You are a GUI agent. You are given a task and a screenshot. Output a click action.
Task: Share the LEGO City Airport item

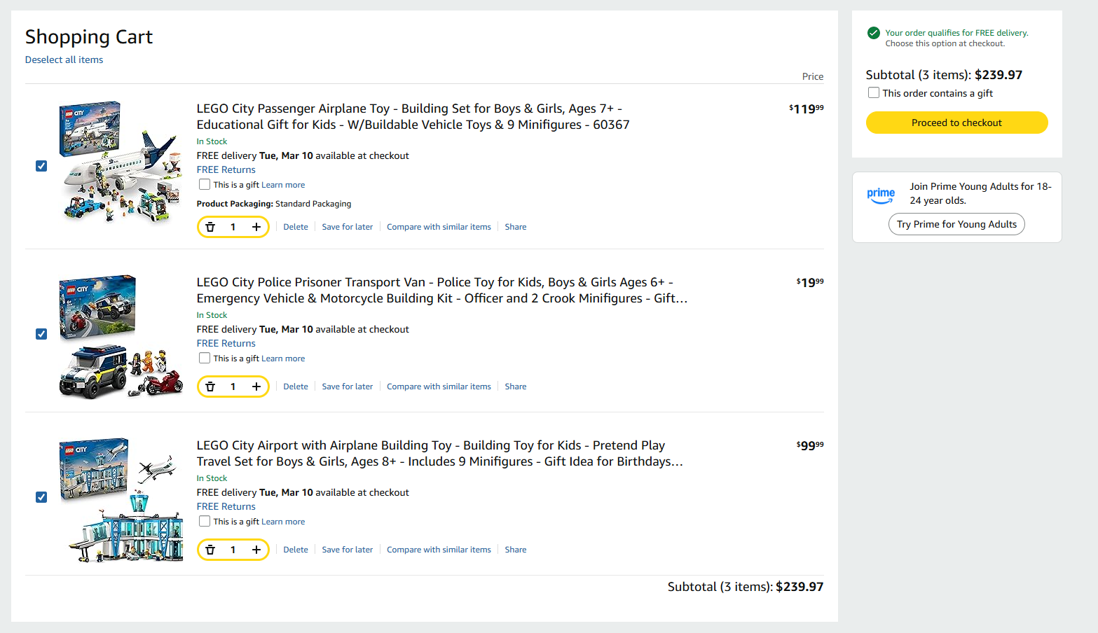coord(515,550)
